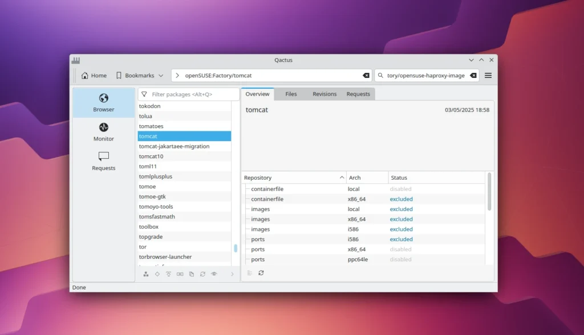584x335 pixels.
Task: Select the containerfile local row
Action: (x=363, y=189)
